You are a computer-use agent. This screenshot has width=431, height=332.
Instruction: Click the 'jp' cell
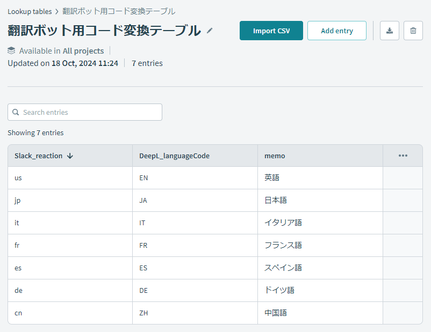pyautogui.click(x=70, y=200)
